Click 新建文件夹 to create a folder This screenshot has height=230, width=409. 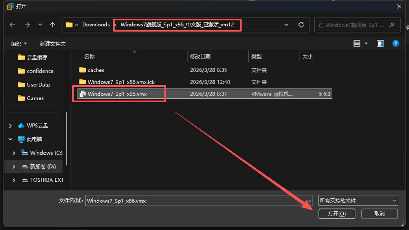point(53,43)
